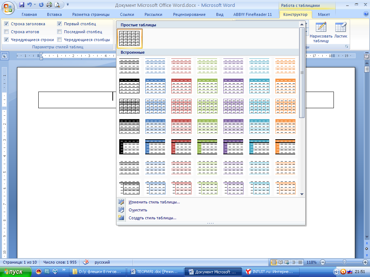The height and width of the screenshot is (277, 370).
Task: Select the Нарисовать таблицу tool
Action: [321, 32]
